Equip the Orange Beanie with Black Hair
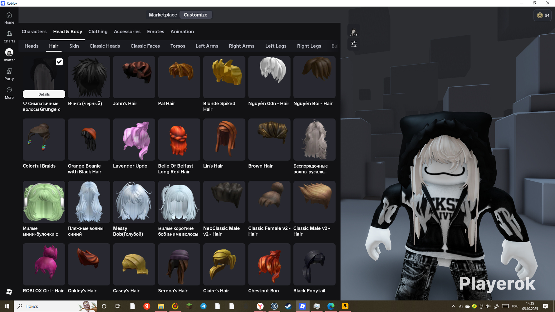Viewport: 555px width, 312px height. tap(89, 139)
